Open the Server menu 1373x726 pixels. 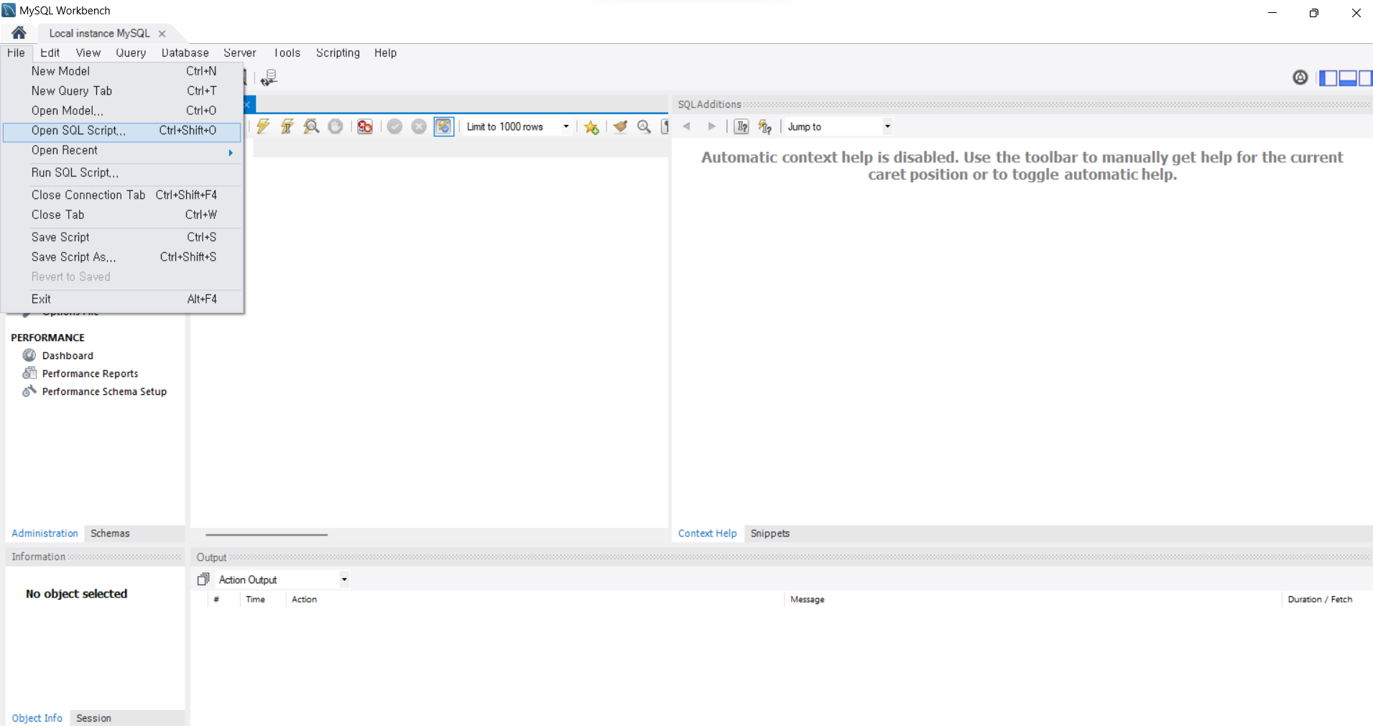click(239, 52)
